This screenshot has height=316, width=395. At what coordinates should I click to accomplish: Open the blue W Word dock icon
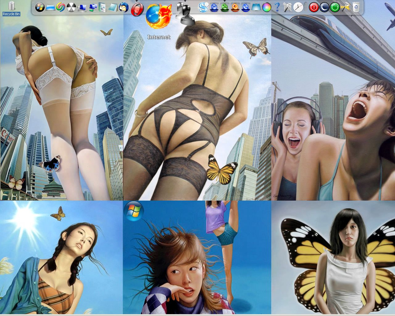(214, 7)
